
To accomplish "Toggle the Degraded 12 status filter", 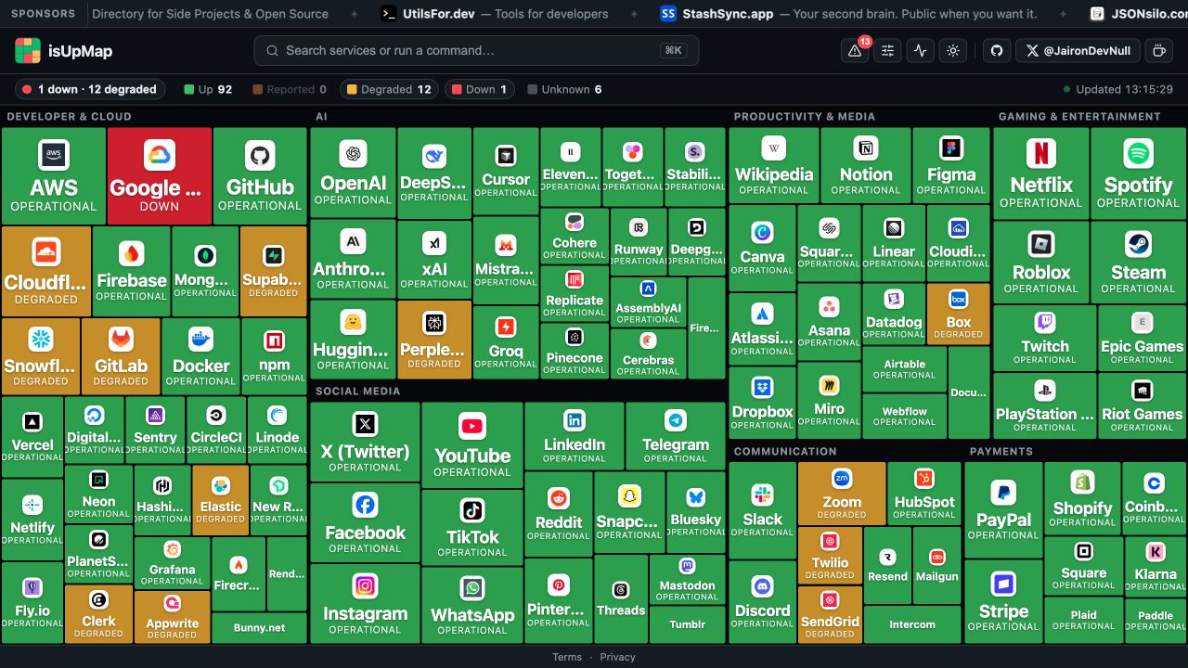I will [388, 89].
